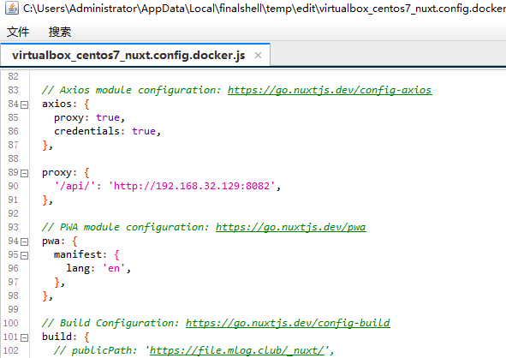Open the 搜索 menu
Viewport: 506px width, 358px height.
click(x=60, y=32)
